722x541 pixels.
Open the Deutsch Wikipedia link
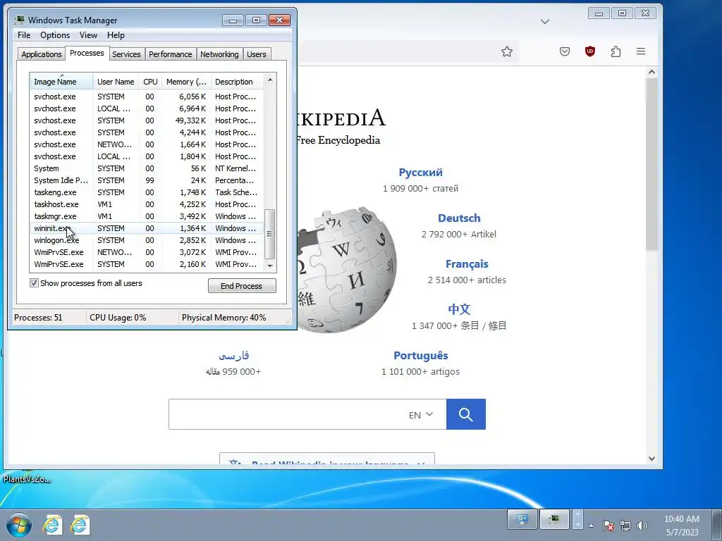(459, 218)
